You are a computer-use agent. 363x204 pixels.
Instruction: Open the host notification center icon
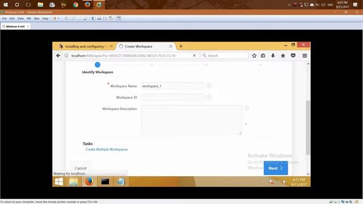point(356,5)
